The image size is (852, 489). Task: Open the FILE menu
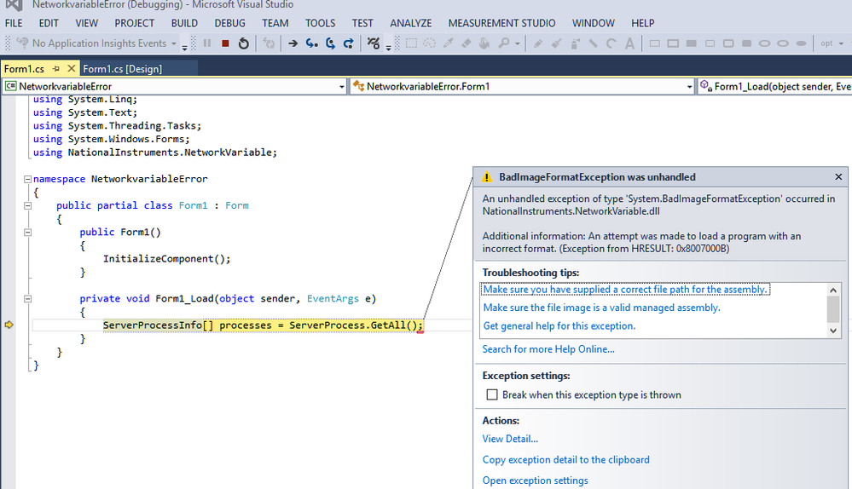tap(14, 23)
